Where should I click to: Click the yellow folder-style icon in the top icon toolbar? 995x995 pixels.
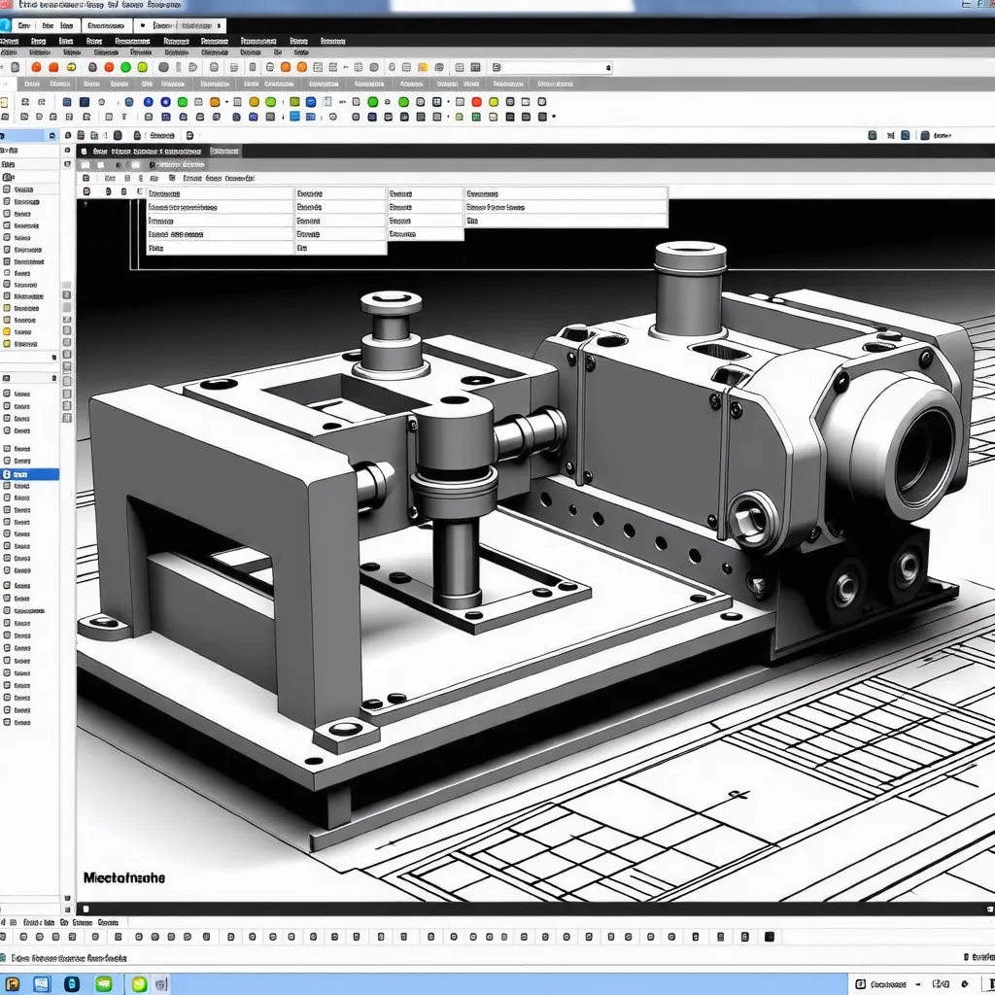423,67
